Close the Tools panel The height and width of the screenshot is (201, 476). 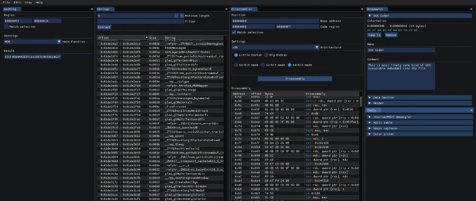tap(472, 110)
